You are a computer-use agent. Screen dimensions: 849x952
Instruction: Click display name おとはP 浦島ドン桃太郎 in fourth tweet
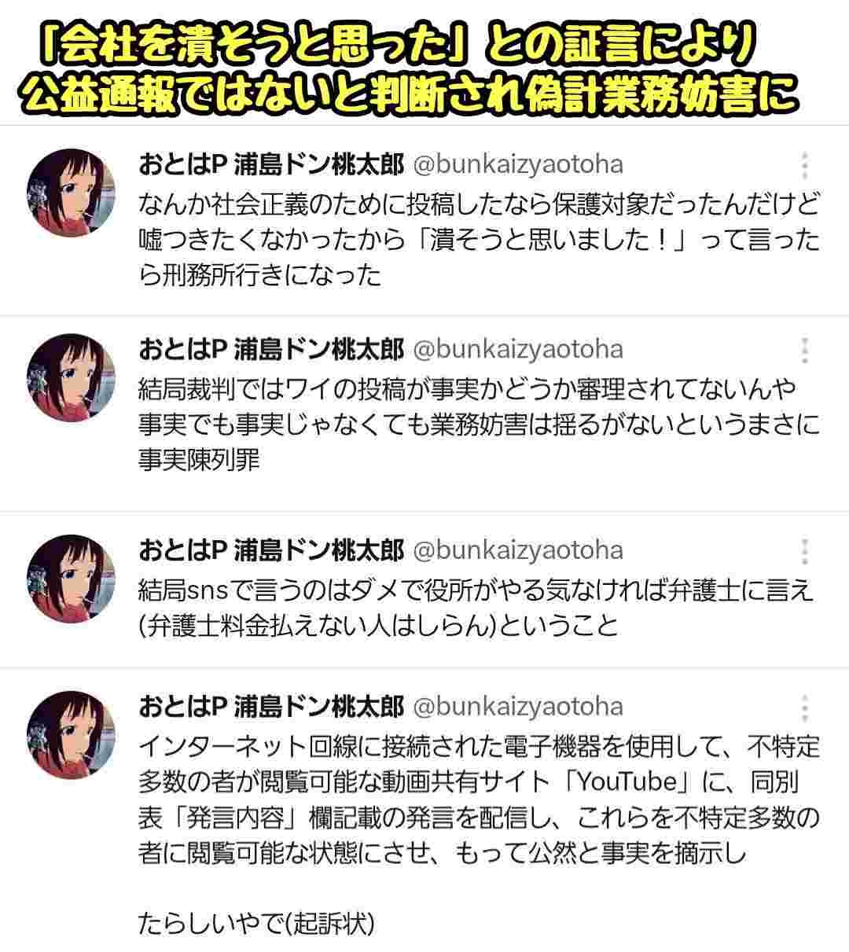[271, 706]
